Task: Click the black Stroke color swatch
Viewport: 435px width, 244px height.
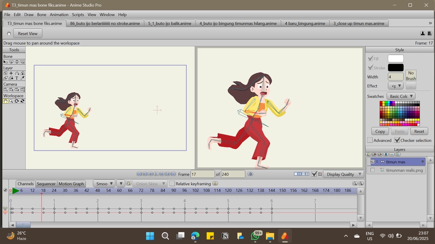Action: 395,68
